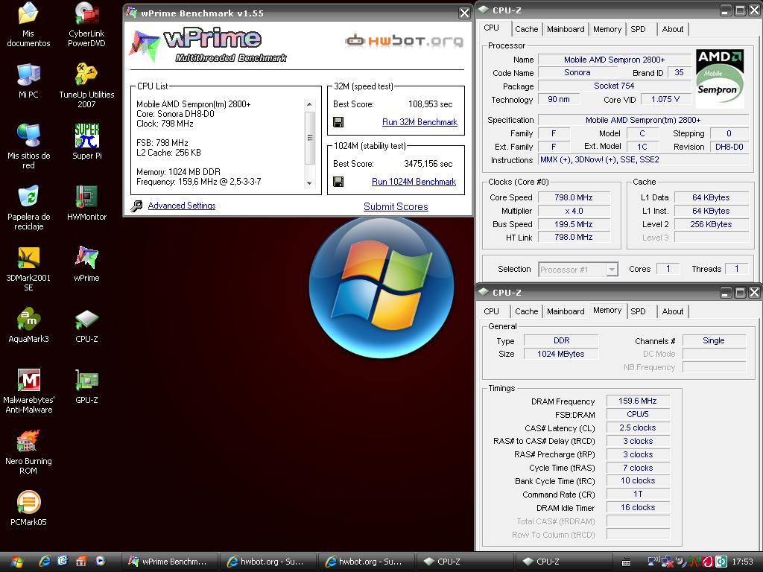Click the Command Rate 1T value

coord(638,495)
